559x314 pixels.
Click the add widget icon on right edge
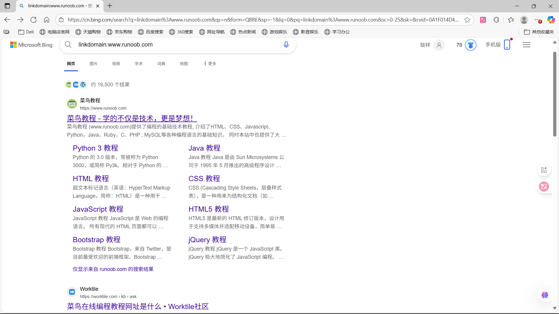click(544, 170)
